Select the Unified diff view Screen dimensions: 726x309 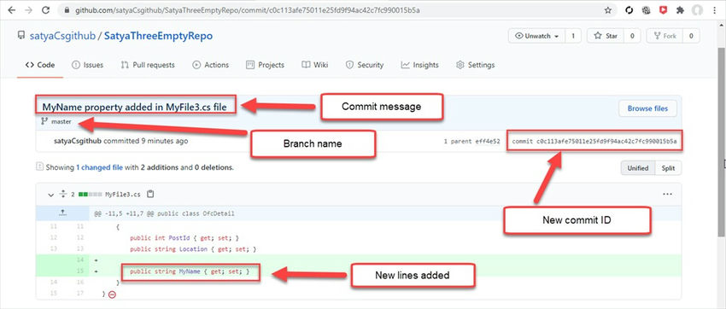coord(637,168)
